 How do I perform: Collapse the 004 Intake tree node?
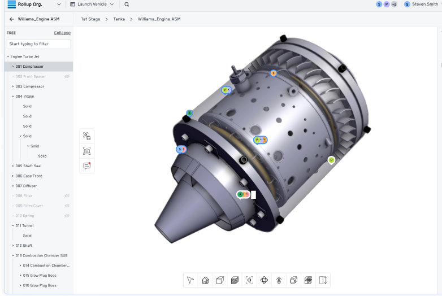coord(13,96)
